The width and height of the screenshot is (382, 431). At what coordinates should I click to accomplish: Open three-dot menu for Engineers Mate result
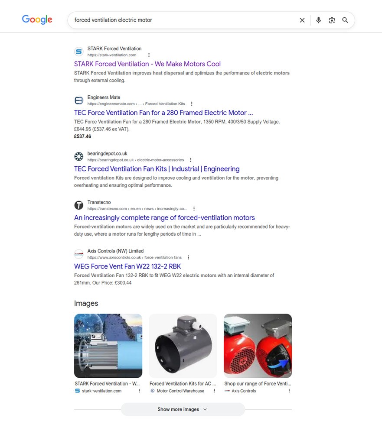(x=192, y=104)
